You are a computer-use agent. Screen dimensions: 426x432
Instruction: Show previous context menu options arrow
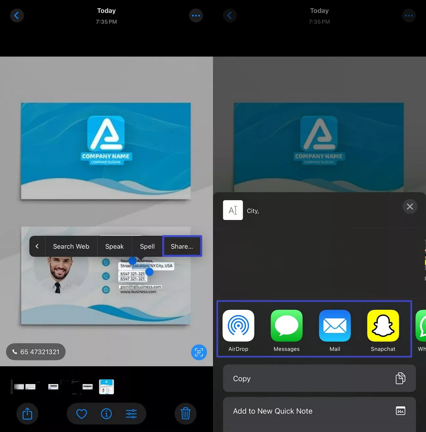click(37, 246)
